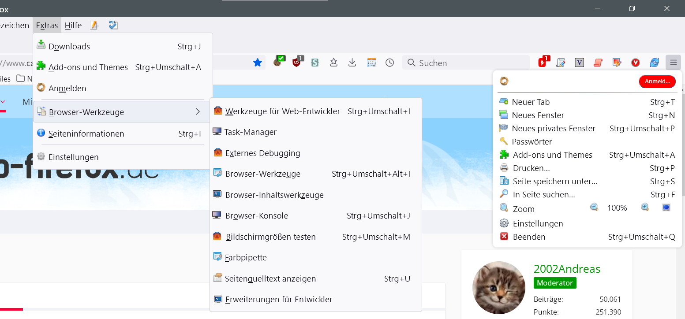The width and height of the screenshot is (685, 319).
Task: Select Werkzeuge für Web-Entwickler
Action: click(316, 111)
